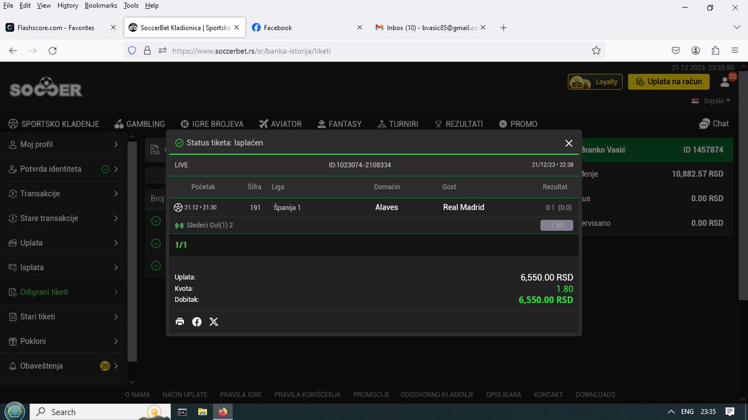Open the Pocket save icon
This screenshot has width=748, height=420.
tap(676, 50)
